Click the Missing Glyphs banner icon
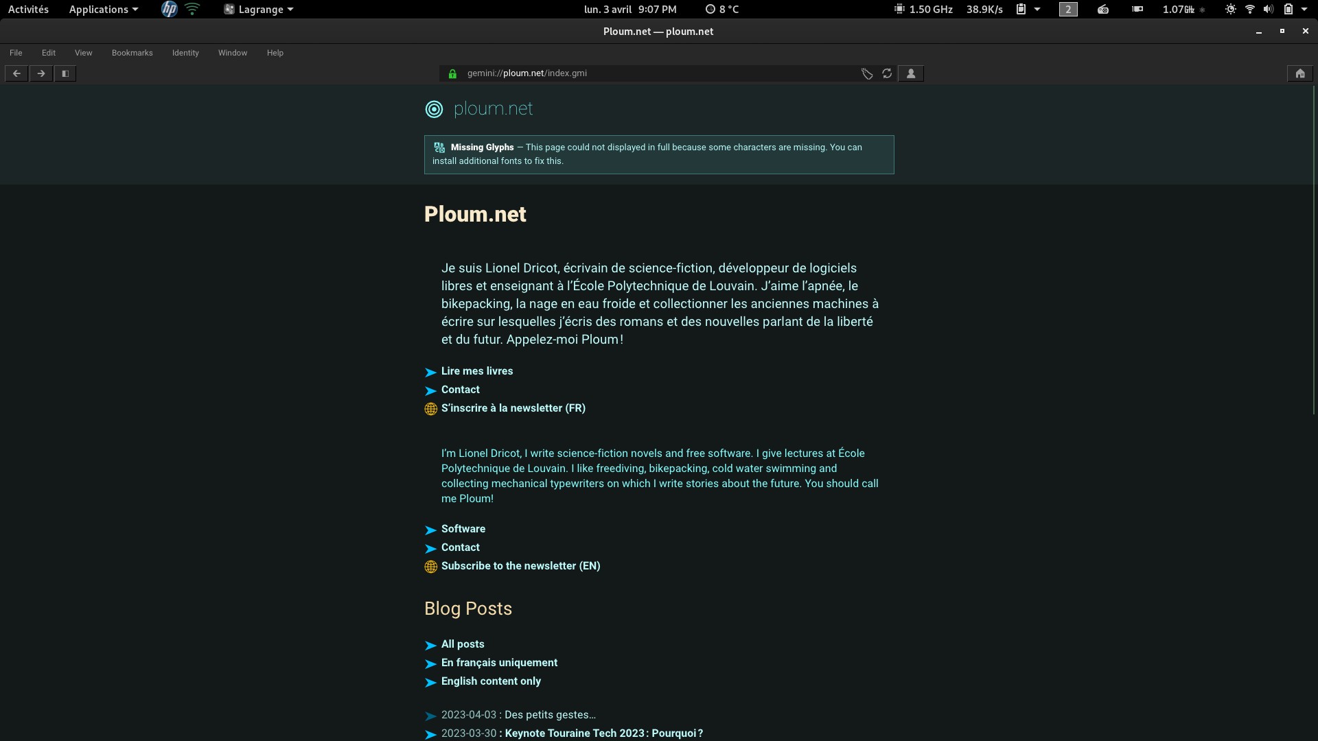The image size is (1318, 741). pyautogui.click(x=439, y=148)
